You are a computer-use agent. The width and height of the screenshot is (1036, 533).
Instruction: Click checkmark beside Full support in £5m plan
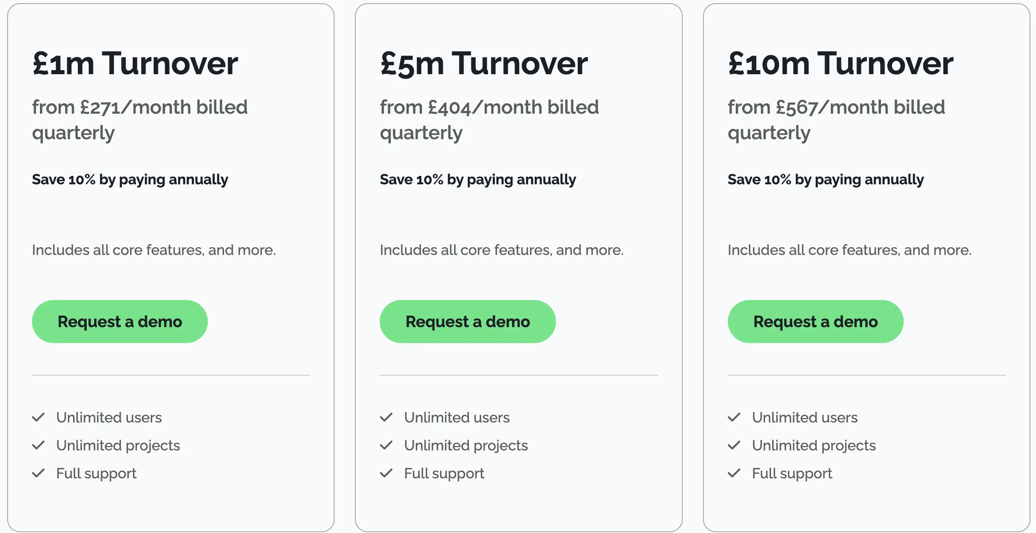pyautogui.click(x=386, y=473)
